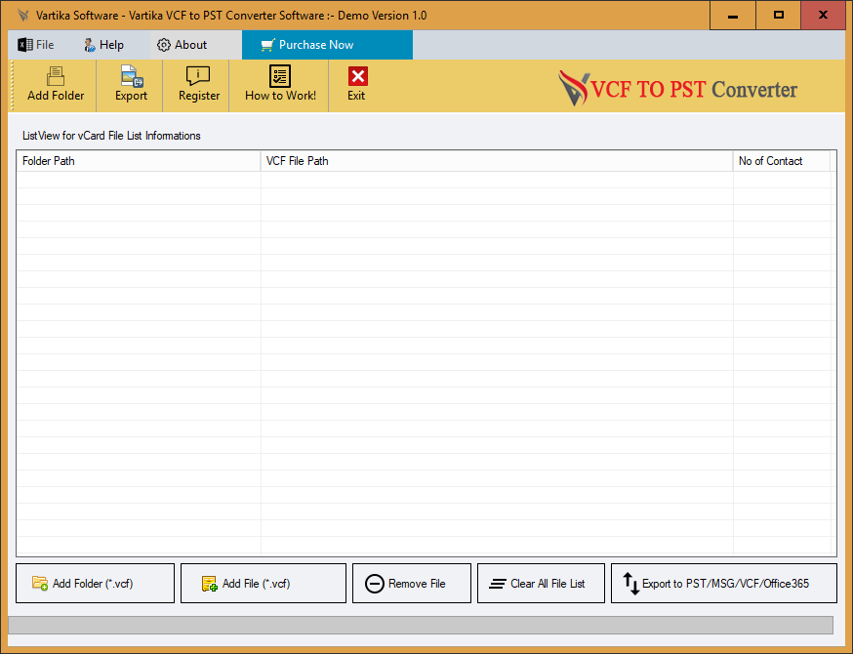Click the Remove File button
Image resolution: width=853 pixels, height=654 pixels.
click(412, 584)
